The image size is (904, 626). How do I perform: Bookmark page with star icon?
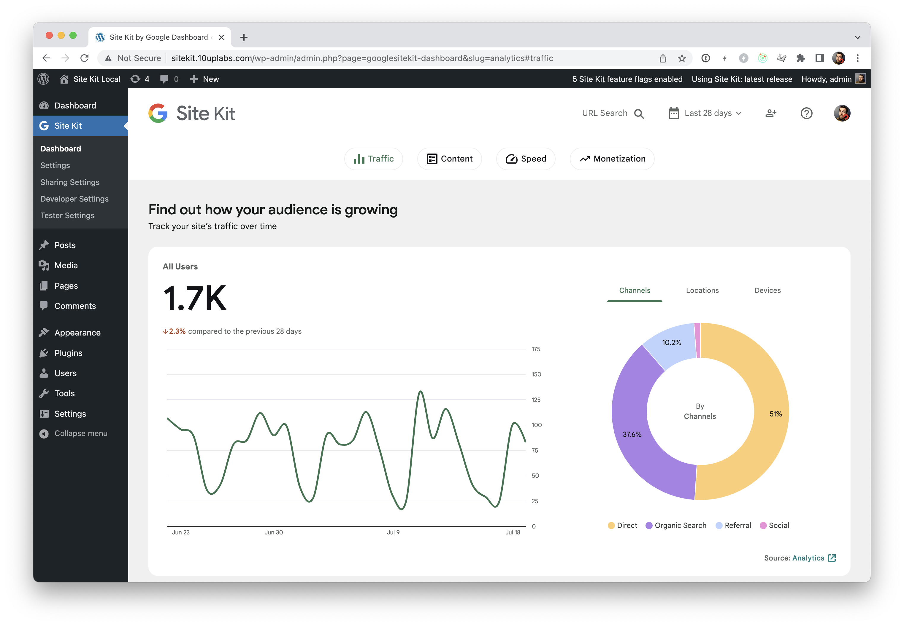(682, 58)
